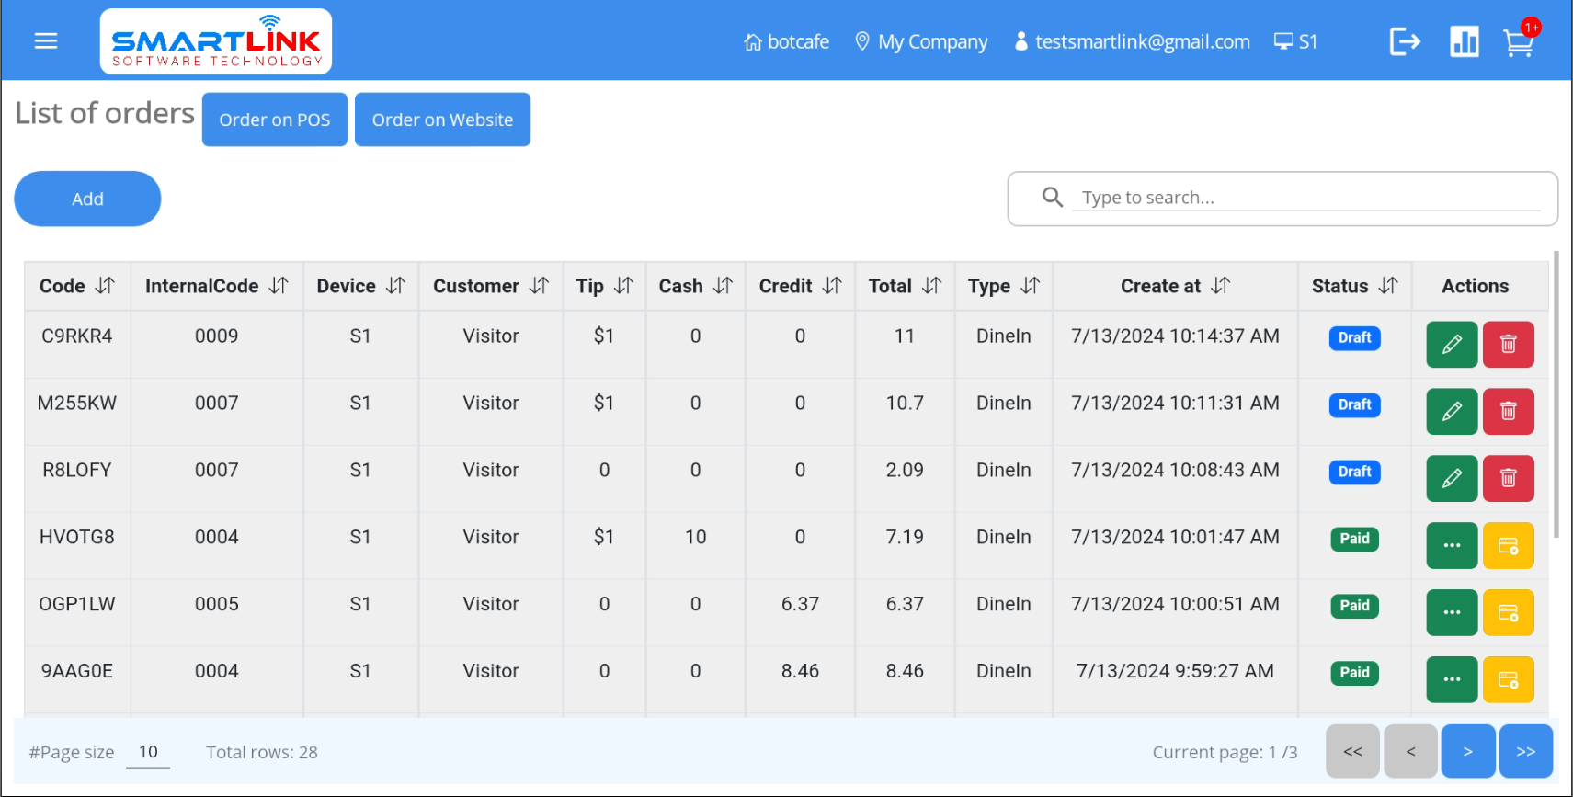This screenshot has height=797, width=1573.
Task: Delete order R8LOFY using trash button
Action: click(1508, 479)
